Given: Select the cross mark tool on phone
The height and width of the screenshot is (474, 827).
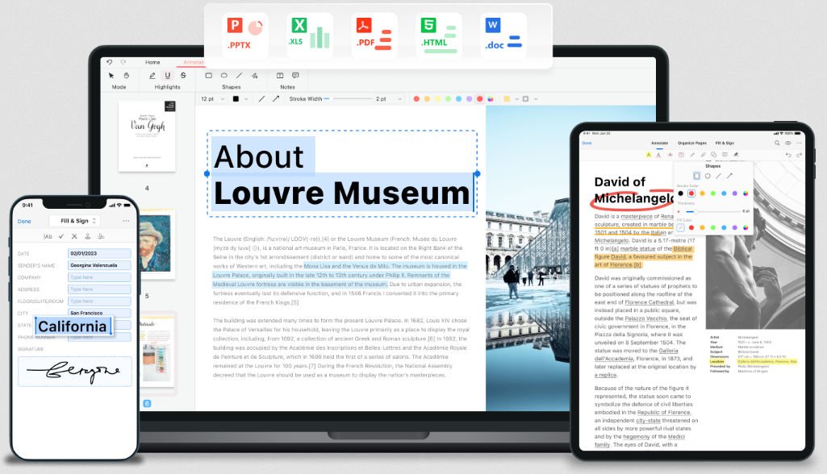Looking at the screenshot, I should pyautogui.click(x=74, y=237).
